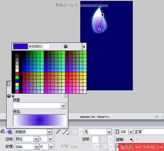Click the pencil stroke icon
Screen dimensions: 164x151
[x=58, y=132]
